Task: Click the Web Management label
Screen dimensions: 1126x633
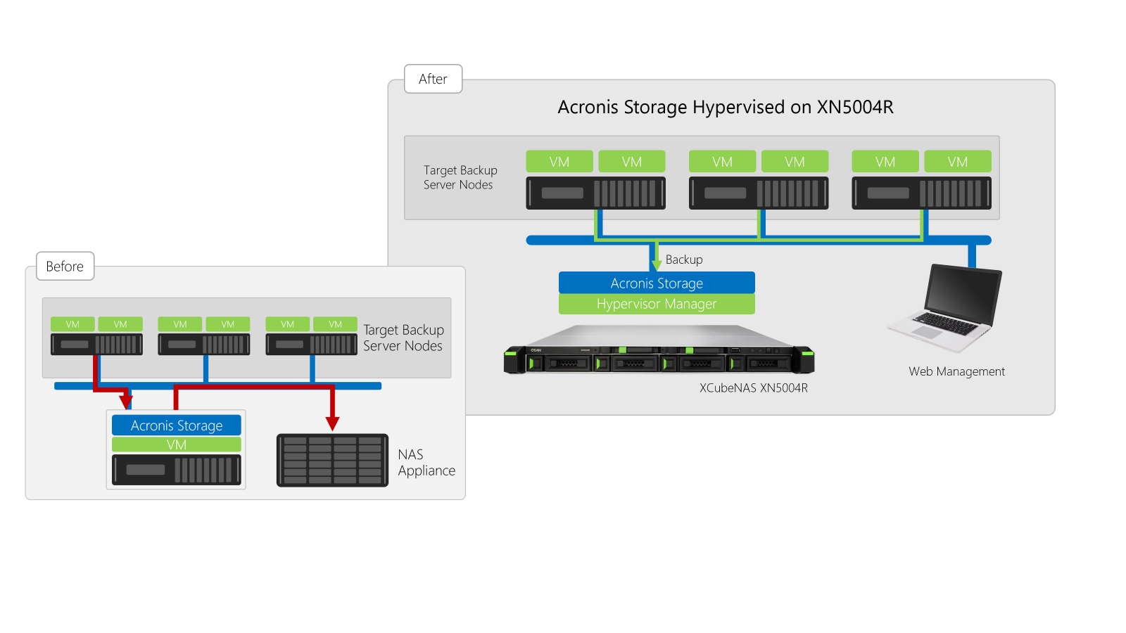Action: [x=956, y=371]
